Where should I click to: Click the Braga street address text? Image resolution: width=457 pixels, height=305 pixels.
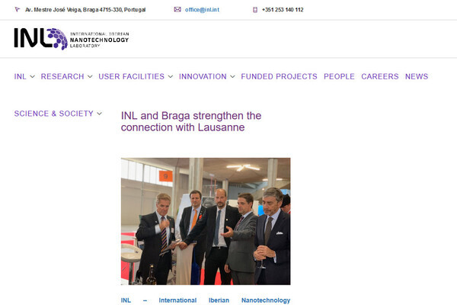pos(85,10)
